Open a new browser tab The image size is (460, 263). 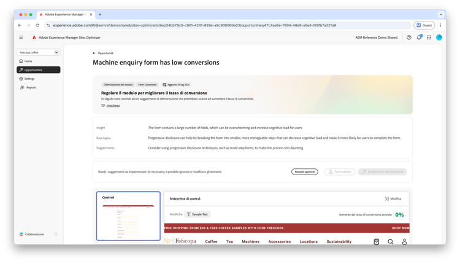[x=100, y=14]
